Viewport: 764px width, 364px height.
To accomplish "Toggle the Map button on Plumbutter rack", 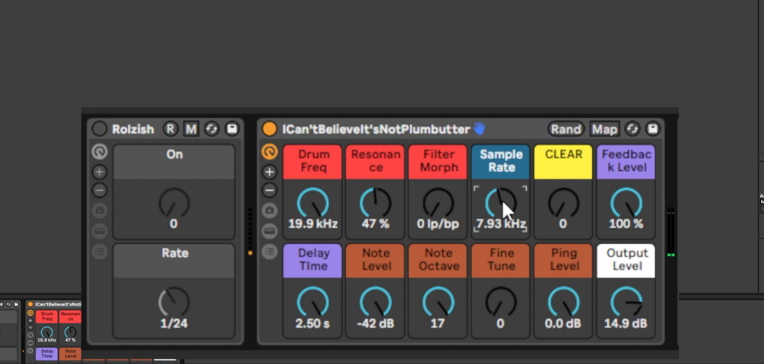I will [604, 129].
